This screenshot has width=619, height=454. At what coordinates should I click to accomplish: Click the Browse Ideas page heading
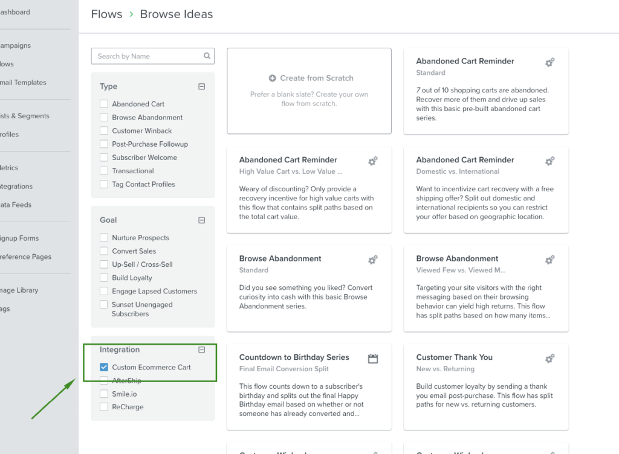pos(177,14)
